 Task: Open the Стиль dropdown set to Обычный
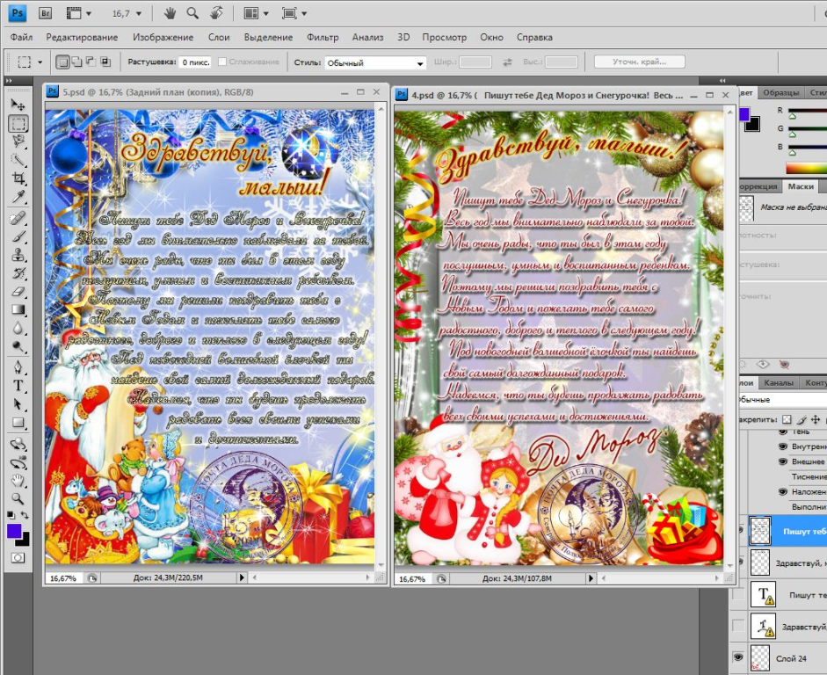pos(375,62)
